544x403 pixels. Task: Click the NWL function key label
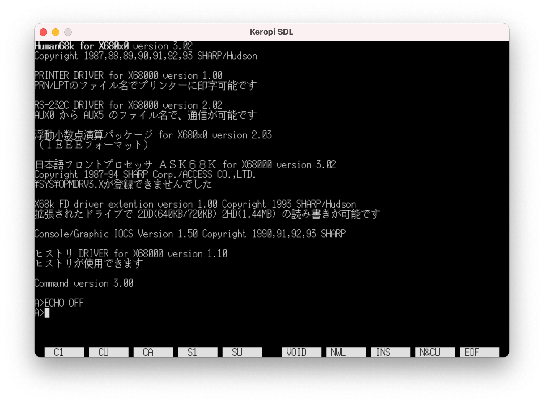click(346, 352)
